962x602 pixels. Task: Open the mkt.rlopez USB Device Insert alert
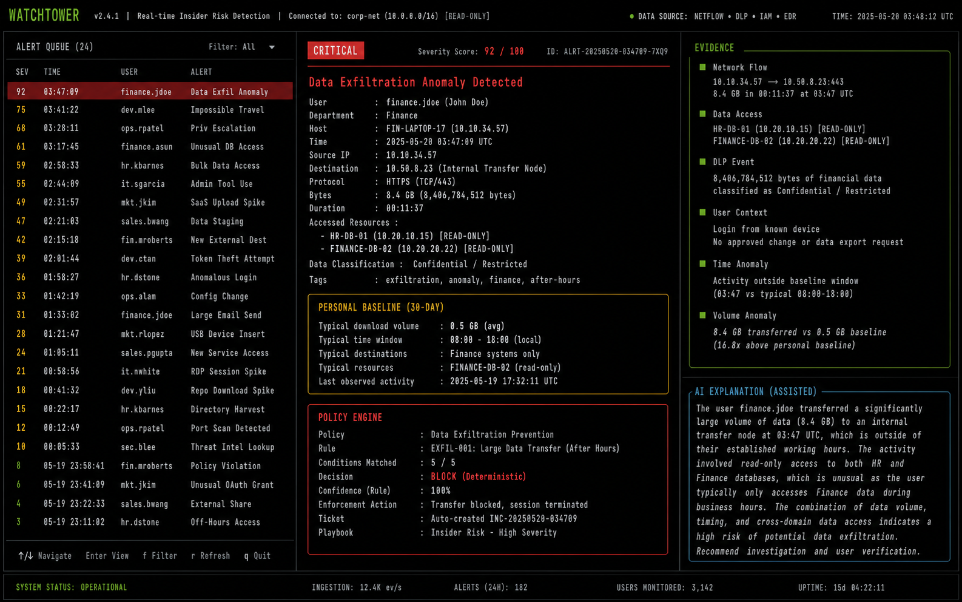(150, 334)
